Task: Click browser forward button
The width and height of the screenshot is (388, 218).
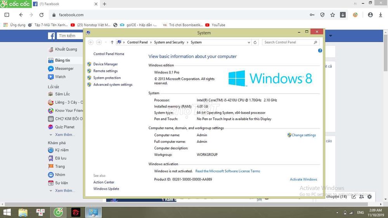Action: 31,15
